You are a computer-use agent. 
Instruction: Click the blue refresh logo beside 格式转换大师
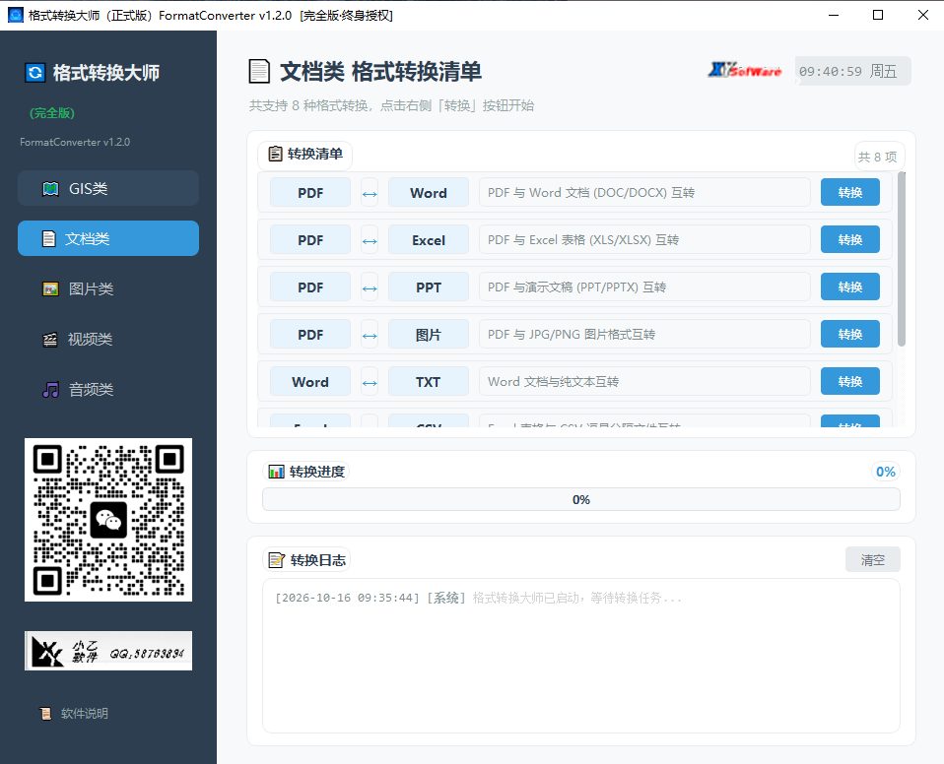click(x=34, y=73)
